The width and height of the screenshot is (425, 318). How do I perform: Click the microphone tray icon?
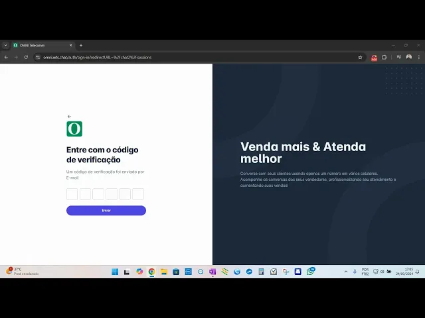(355, 272)
